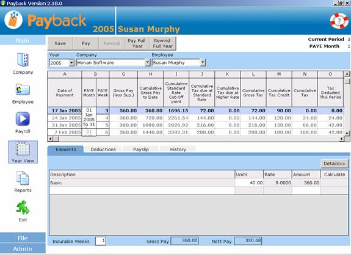Expand the Company dropdown arrow
351x255 pixels.
pos(148,62)
